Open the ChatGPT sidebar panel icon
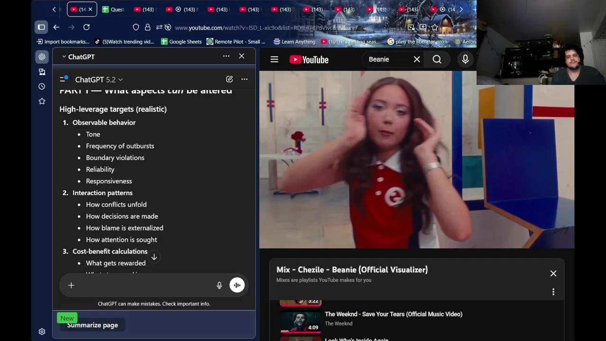Viewport: 606px width, 341px height. pos(42,57)
